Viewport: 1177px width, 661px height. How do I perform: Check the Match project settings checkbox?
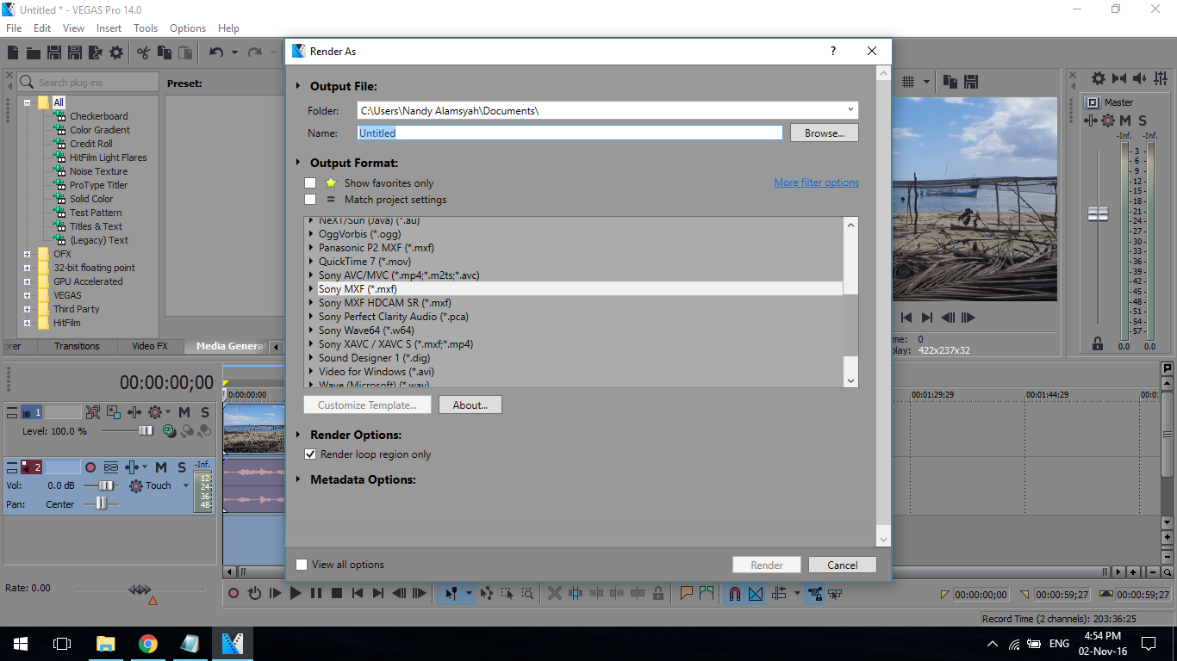(310, 200)
